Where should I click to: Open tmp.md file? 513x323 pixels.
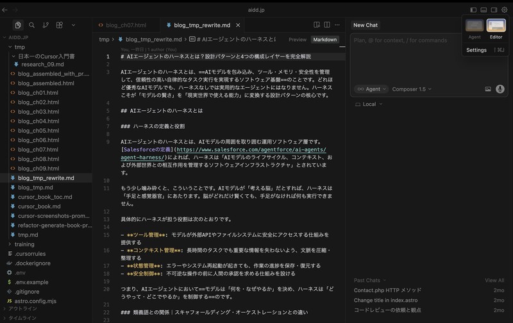pos(28,235)
